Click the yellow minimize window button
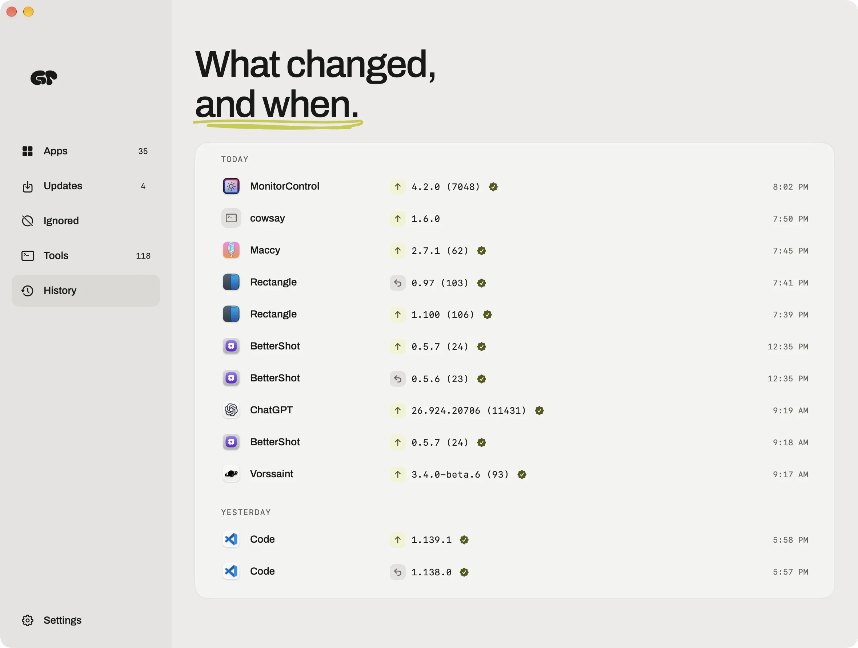 click(x=28, y=12)
